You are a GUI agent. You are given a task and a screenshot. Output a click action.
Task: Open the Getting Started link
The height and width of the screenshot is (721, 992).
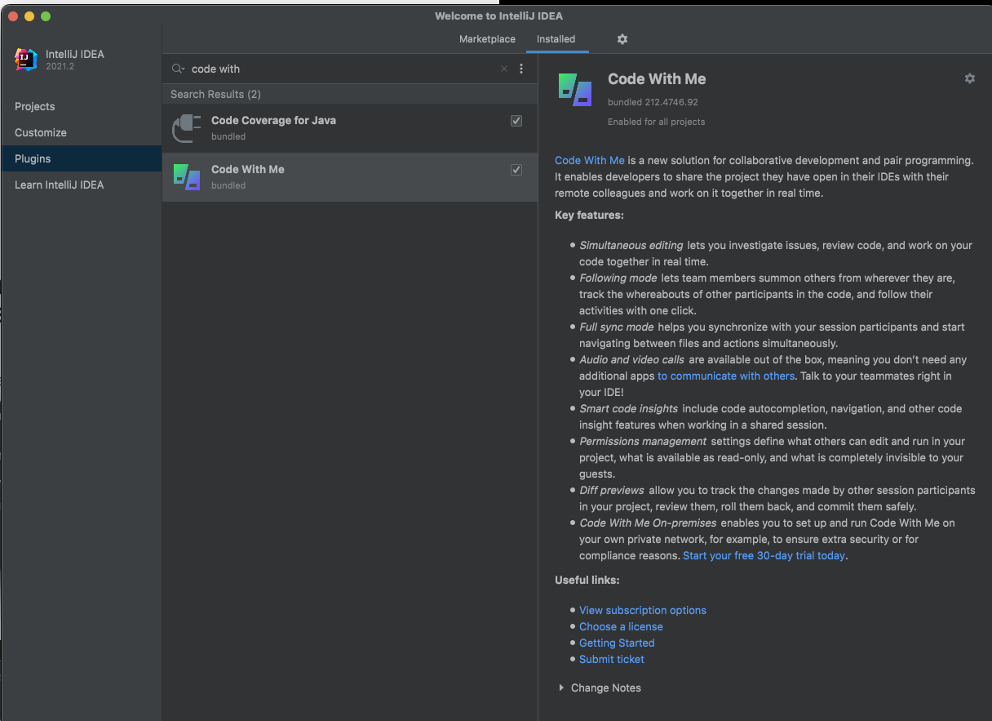617,643
